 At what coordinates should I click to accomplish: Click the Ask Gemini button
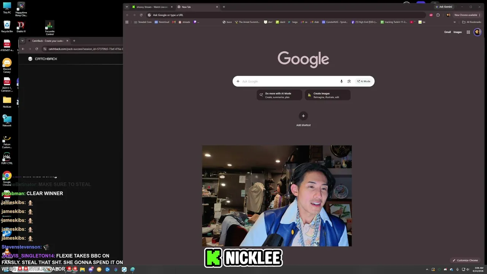(x=444, y=7)
